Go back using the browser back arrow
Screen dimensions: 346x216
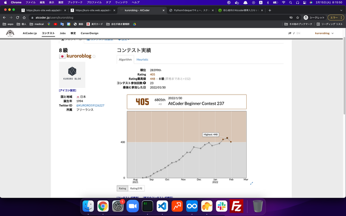coord(4,18)
